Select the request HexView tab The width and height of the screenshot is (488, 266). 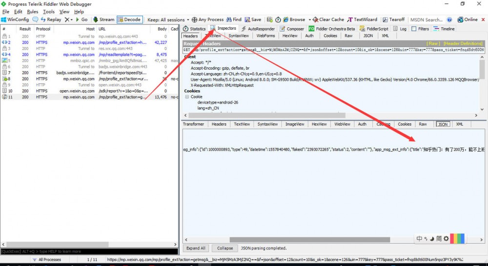(290, 36)
